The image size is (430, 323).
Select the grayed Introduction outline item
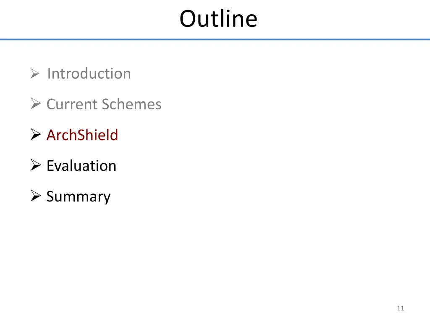tap(89, 74)
